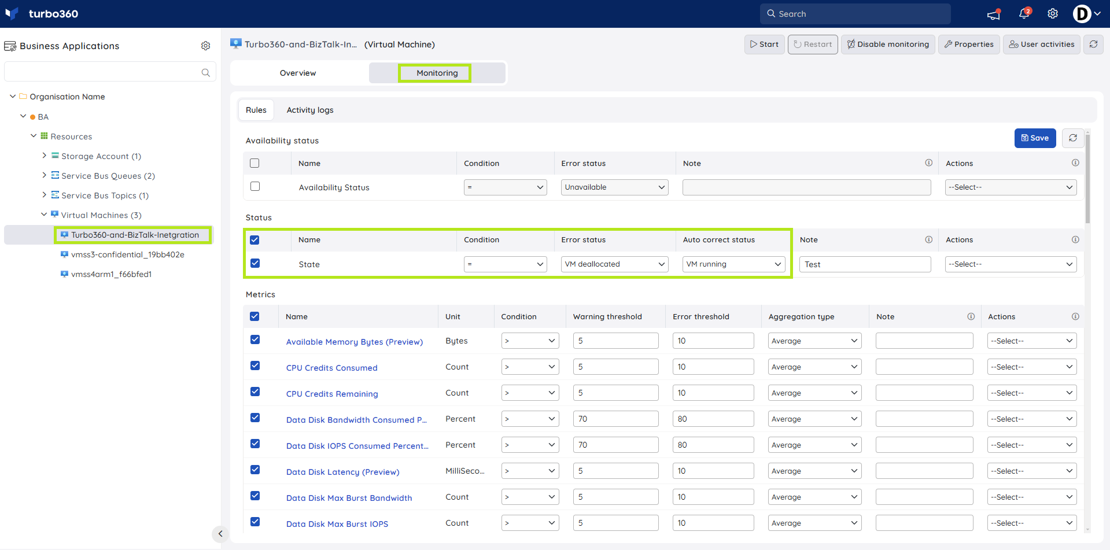This screenshot has height=550, width=1110.
Task: Click the State Note field containing Test
Action: pos(865,264)
